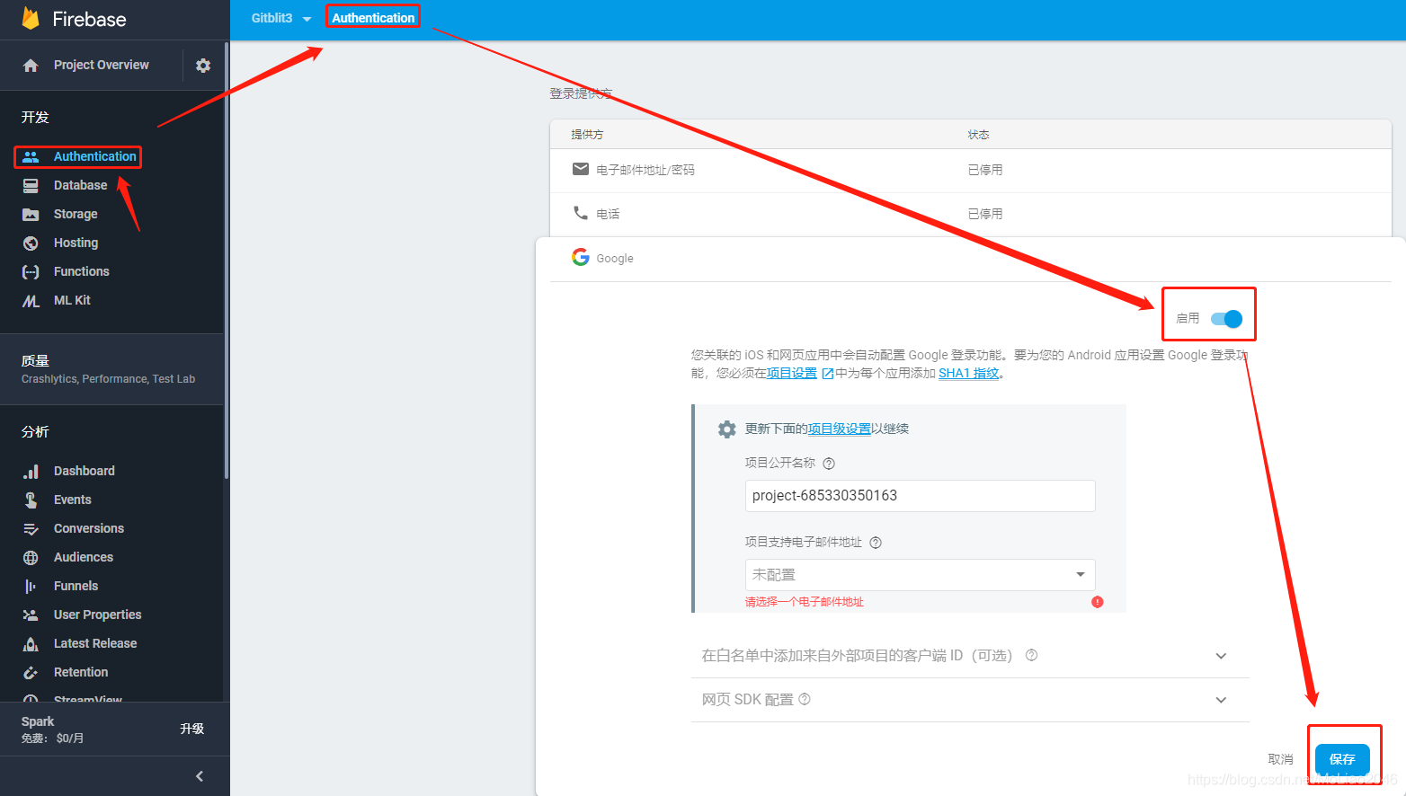Screen dimensions: 1406x796
Task: Click the project name field project-685330350163
Action: (920, 496)
